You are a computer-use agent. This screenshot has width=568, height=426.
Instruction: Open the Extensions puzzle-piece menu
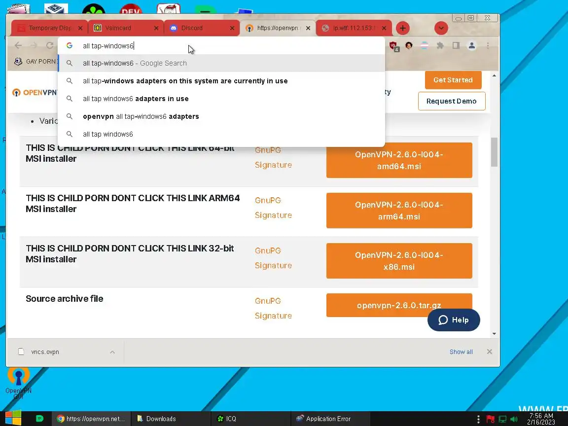click(440, 45)
